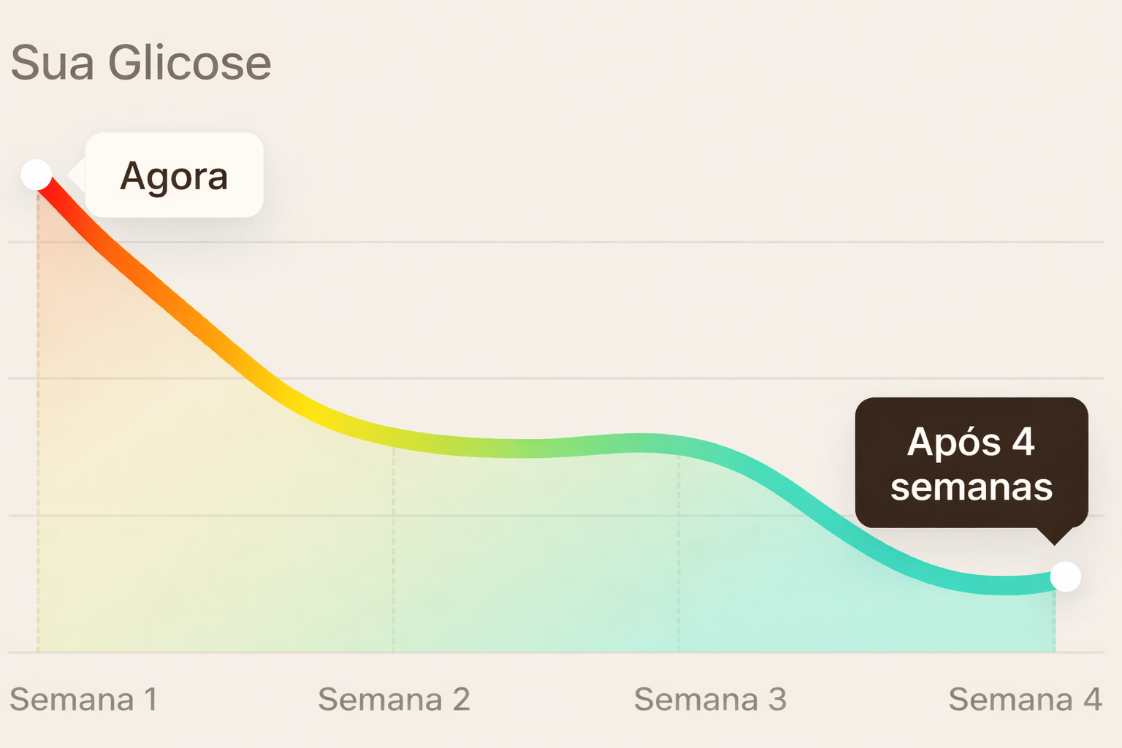Image resolution: width=1122 pixels, height=748 pixels.
Task: Click the pointer arrow of the dark tooltip
Action: [1055, 537]
